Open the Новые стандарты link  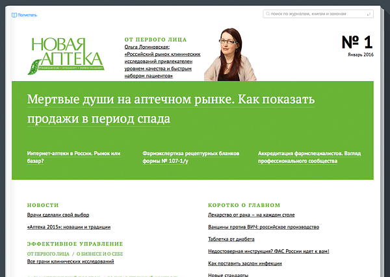[x=228, y=275]
